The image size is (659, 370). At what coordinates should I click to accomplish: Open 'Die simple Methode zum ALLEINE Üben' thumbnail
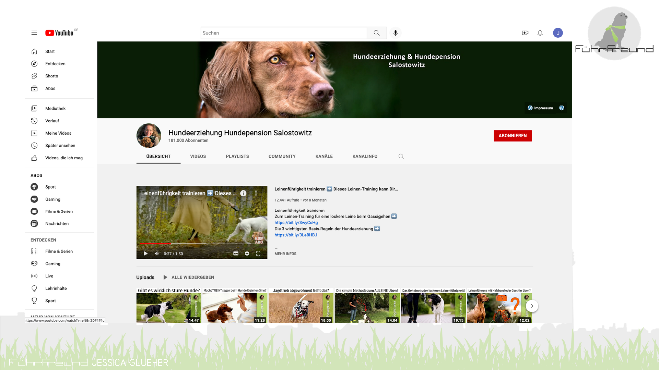tap(367, 306)
